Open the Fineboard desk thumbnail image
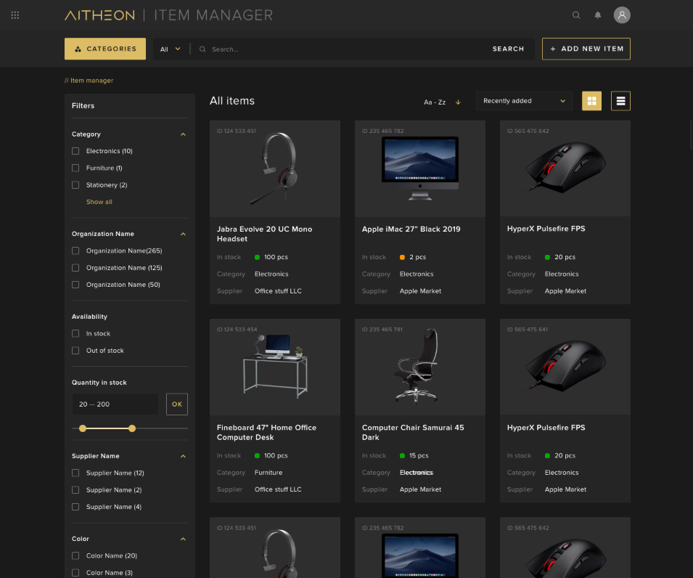 (x=275, y=367)
